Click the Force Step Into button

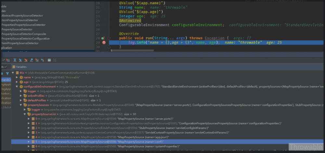click(26, 60)
